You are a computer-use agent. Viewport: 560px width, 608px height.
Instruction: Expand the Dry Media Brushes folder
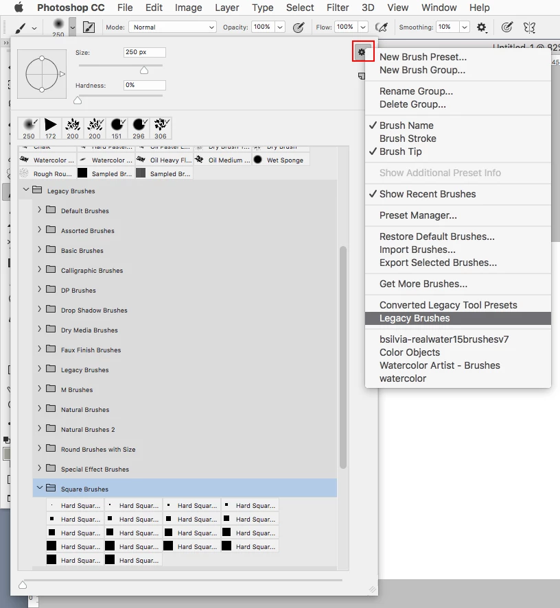(x=39, y=329)
